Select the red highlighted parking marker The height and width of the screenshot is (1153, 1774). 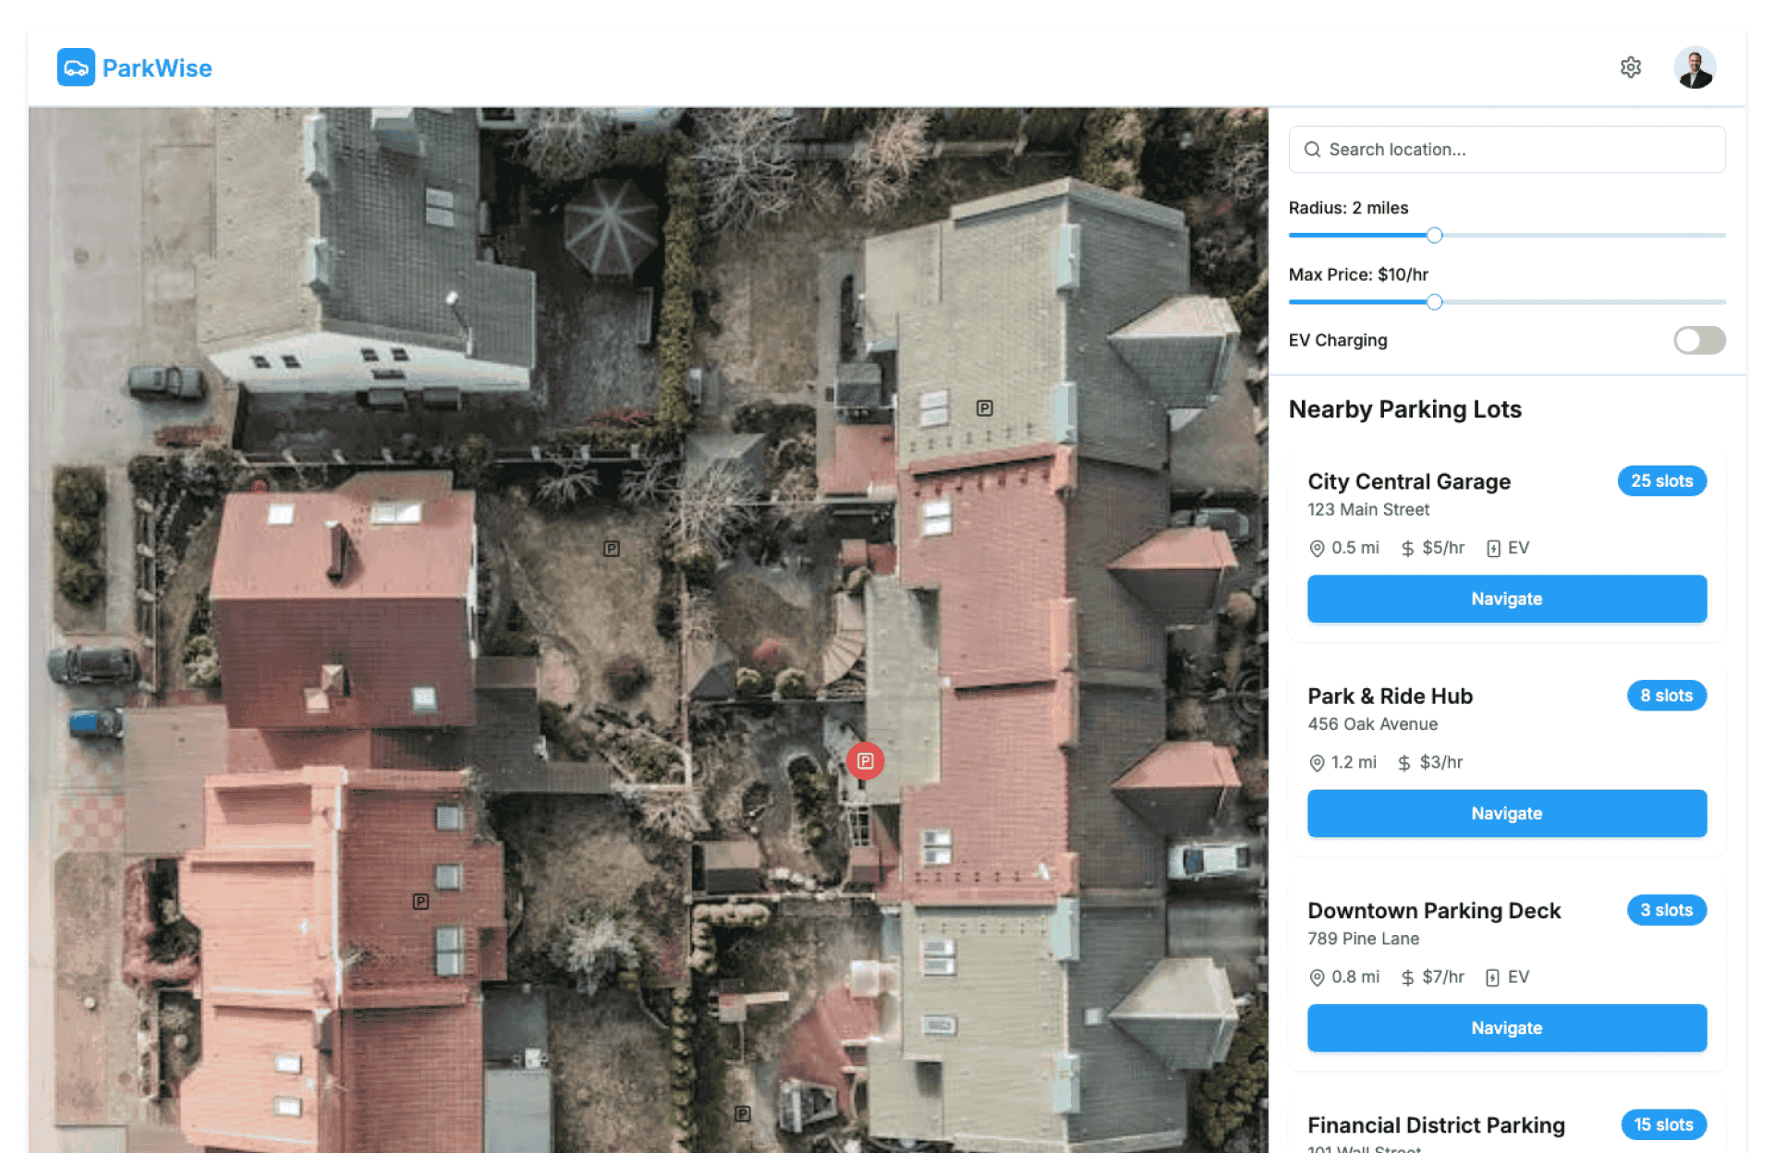point(865,760)
